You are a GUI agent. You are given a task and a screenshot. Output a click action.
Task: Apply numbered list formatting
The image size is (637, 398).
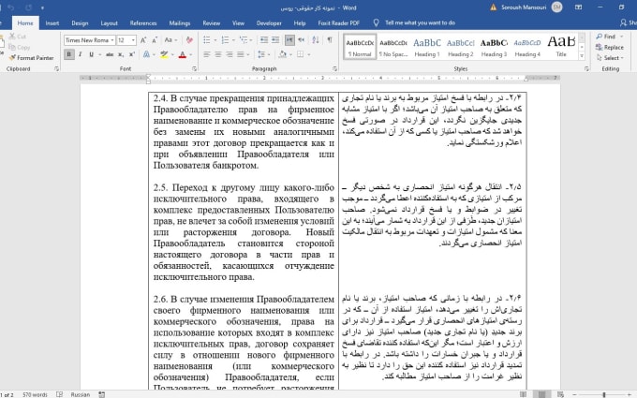coord(225,39)
